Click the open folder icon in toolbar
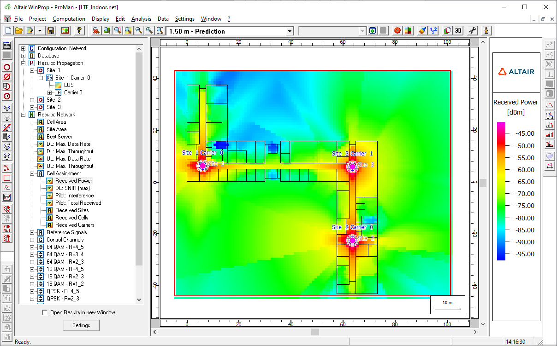Viewport: 557px width, 346px height. point(19,30)
